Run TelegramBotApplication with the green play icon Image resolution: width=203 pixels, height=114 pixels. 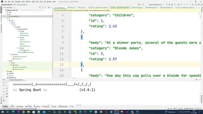click(167, 5)
